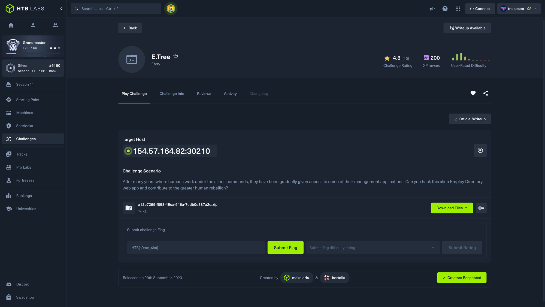The width and height of the screenshot is (545, 307).
Task: Open the announcements megaphone icon
Action: [x=432, y=9]
